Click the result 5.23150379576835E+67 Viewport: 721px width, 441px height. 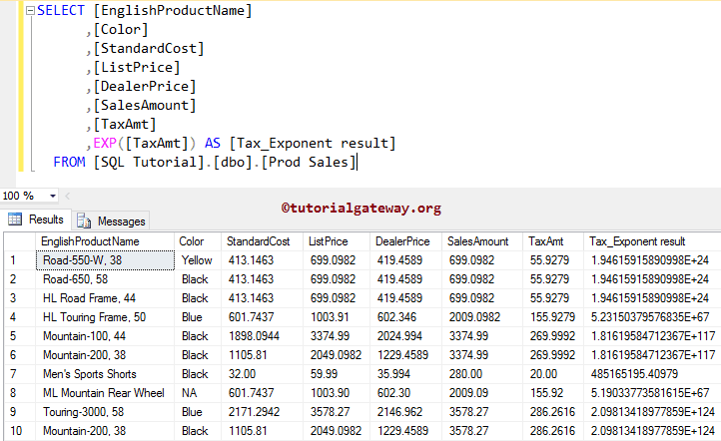click(x=652, y=317)
